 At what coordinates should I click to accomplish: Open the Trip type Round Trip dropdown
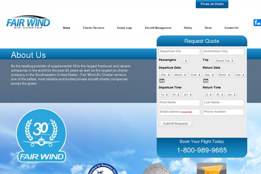pyautogui.click(x=224, y=60)
